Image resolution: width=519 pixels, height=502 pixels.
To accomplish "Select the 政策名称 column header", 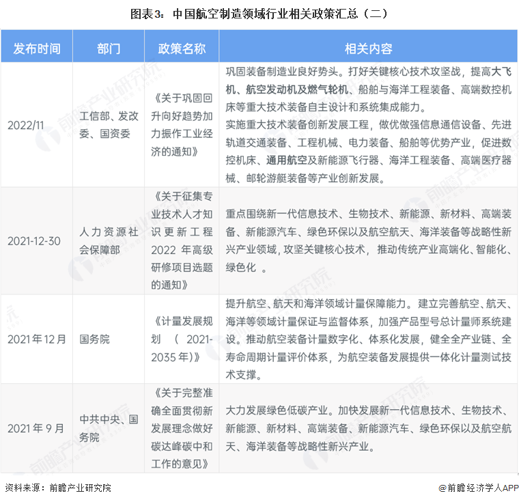I will point(182,48).
